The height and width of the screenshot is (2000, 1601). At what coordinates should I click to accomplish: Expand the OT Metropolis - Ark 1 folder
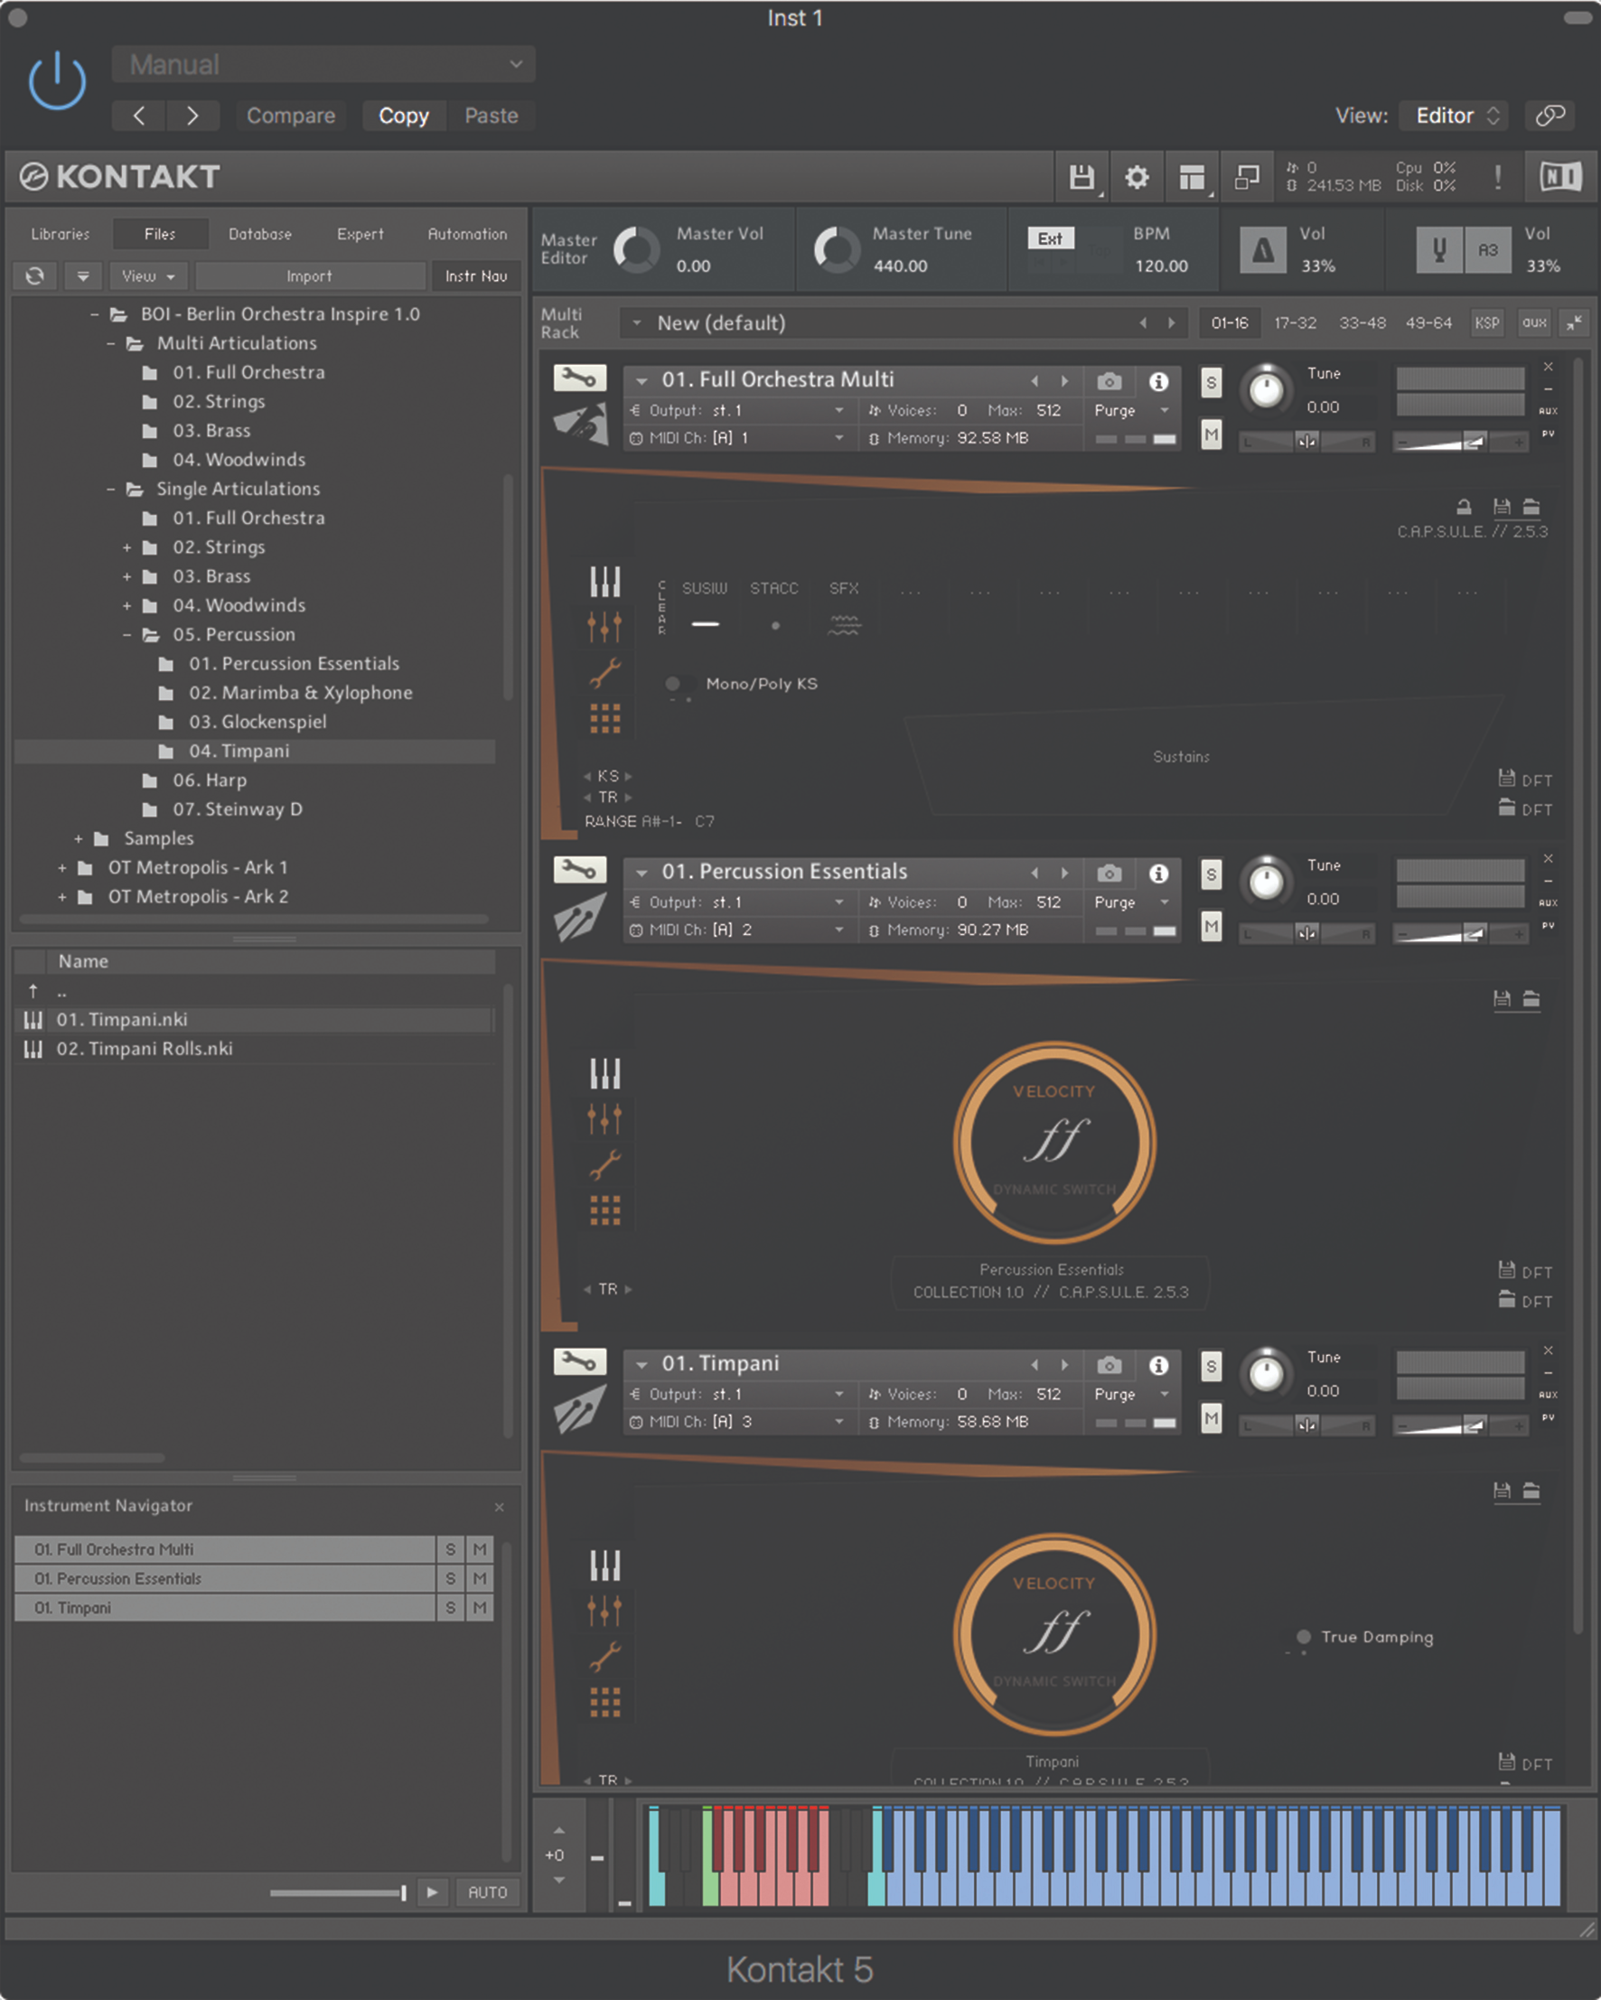62,868
